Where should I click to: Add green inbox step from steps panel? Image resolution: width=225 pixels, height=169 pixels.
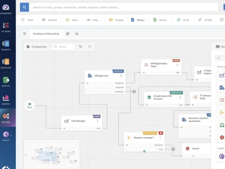click(222, 125)
